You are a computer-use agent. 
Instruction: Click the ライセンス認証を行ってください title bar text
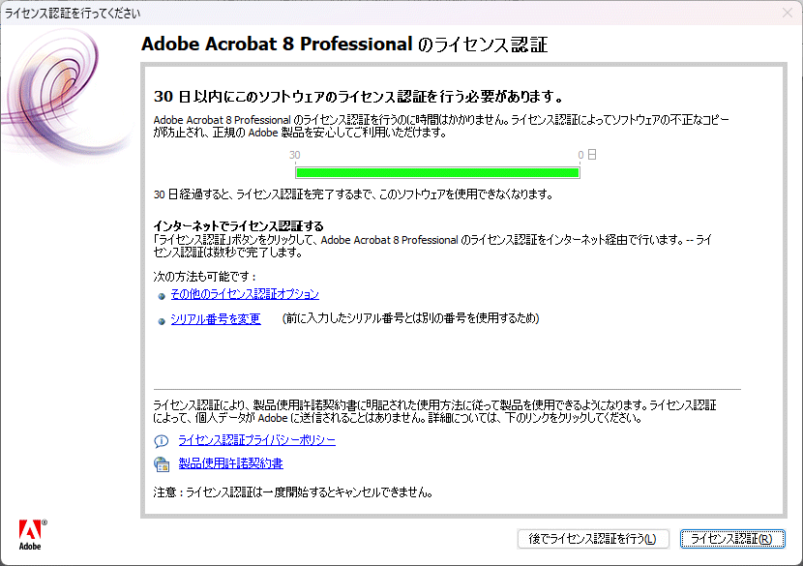[73, 14]
